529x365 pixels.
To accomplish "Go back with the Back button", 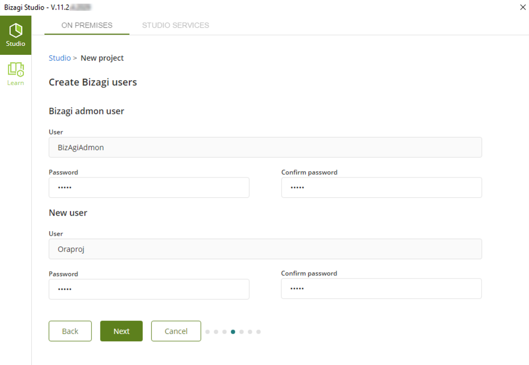I will pyautogui.click(x=70, y=331).
